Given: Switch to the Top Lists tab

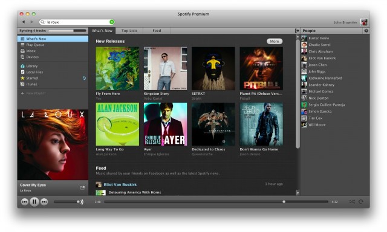Looking at the screenshot, I should pos(129,31).
